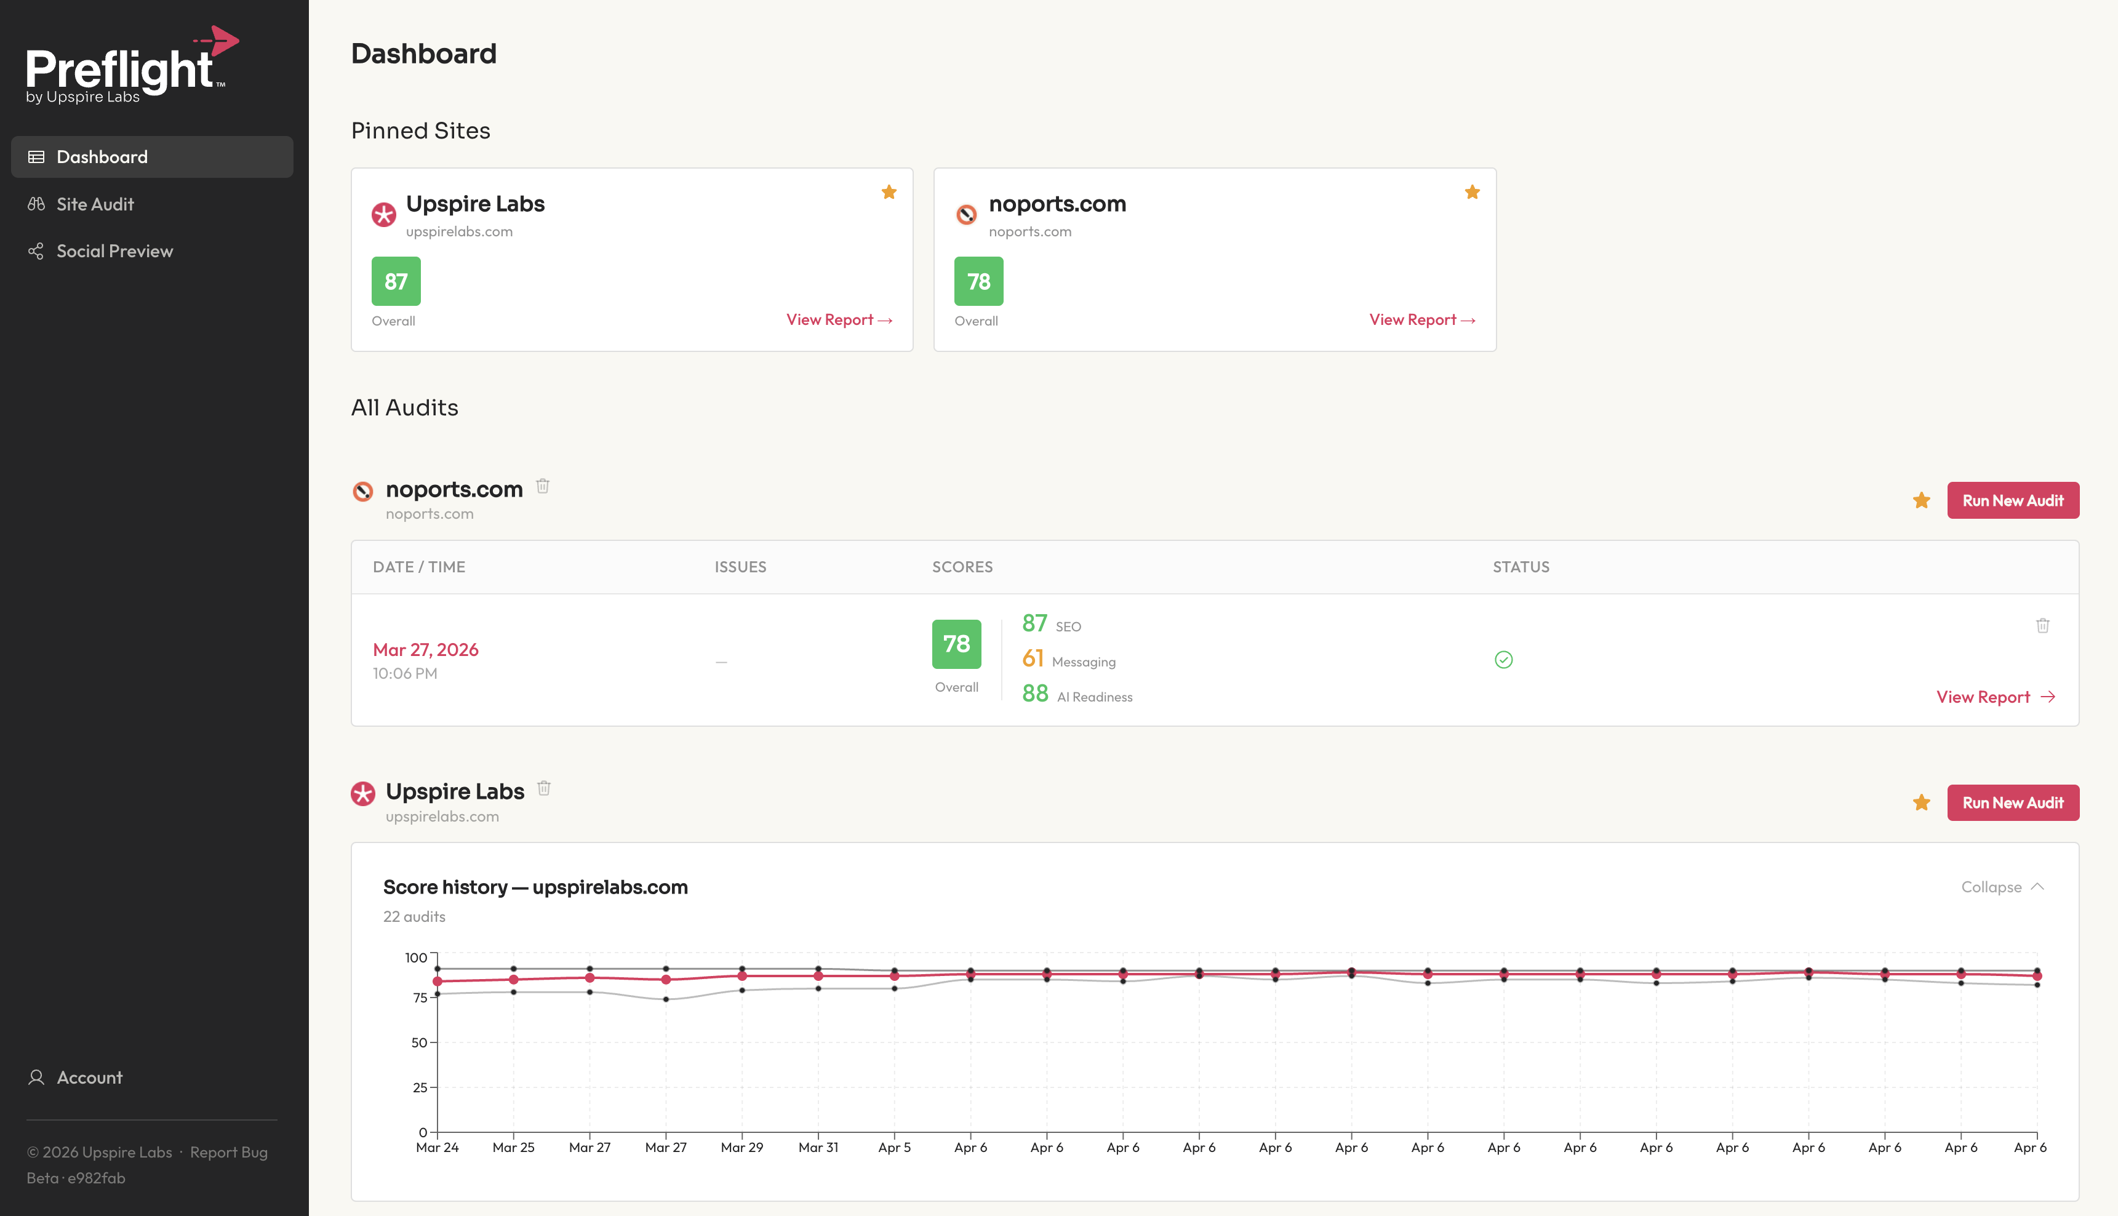Screen dimensions: 2118x1216
Task: Click the Mar 29 label on chart axis
Action: pyautogui.click(x=742, y=1148)
